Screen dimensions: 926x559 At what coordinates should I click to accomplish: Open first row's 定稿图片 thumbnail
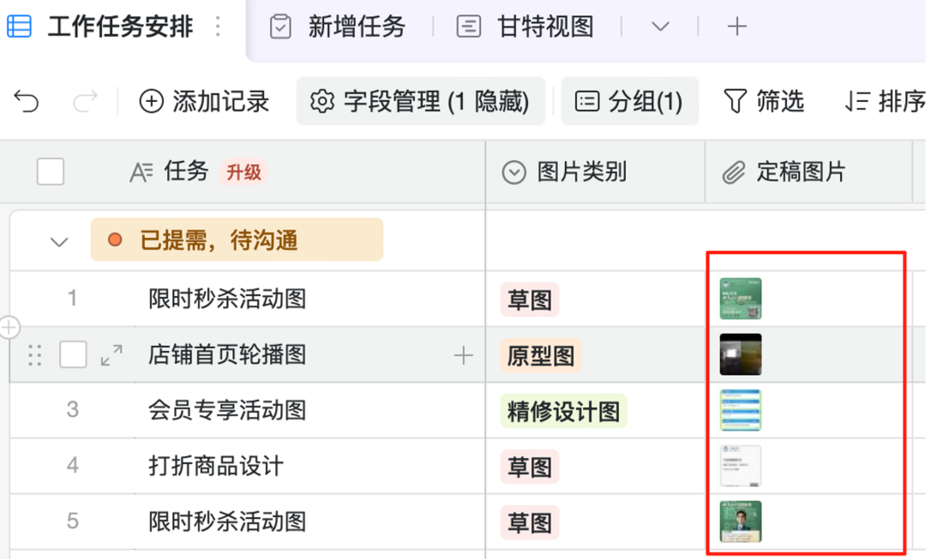(x=741, y=299)
